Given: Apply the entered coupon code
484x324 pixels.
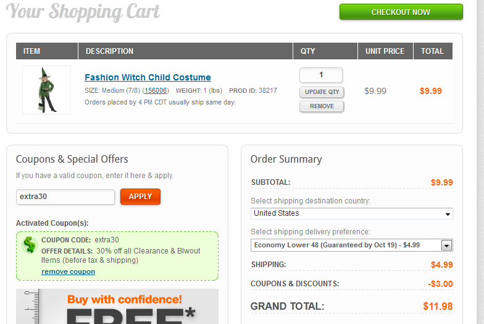Looking at the screenshot, I should [x=140, y=197].
